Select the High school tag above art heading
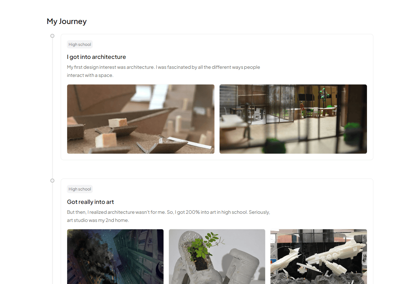Viewport: 420px width, 284px height. pyautogui.click(x=80, y=189)
